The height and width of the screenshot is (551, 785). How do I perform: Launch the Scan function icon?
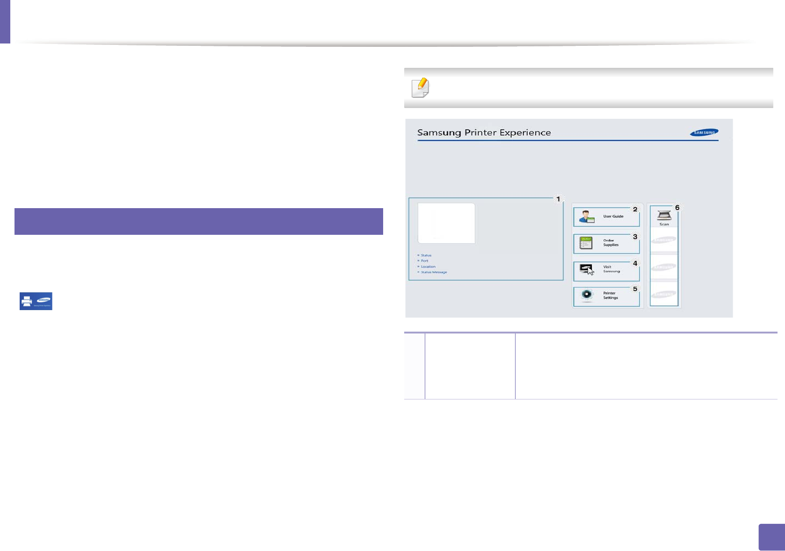664,217
